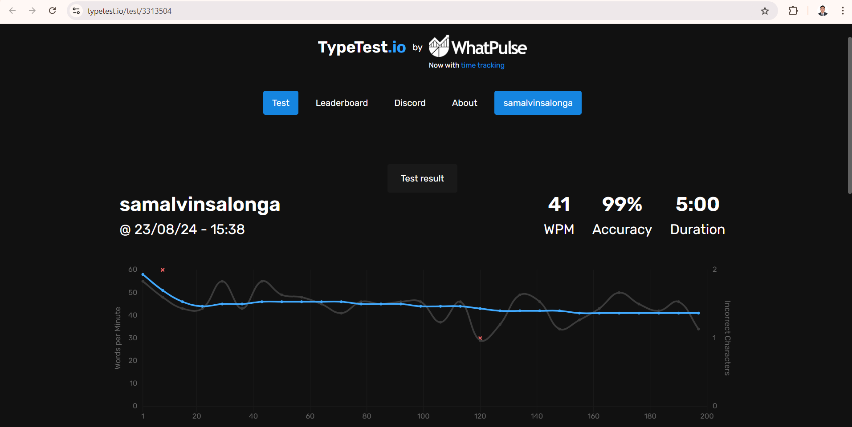Select the Test nav button
The width and height of the screenshot is (852, 427).
281,103
